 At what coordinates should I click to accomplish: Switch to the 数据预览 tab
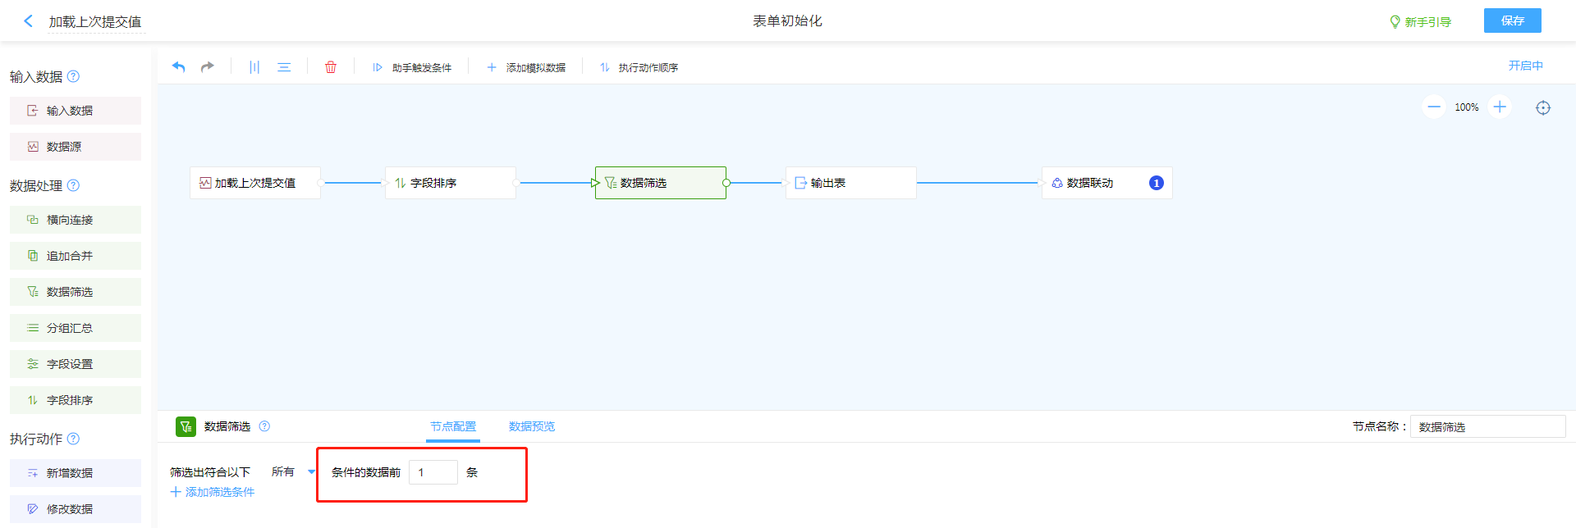(531, 426)
